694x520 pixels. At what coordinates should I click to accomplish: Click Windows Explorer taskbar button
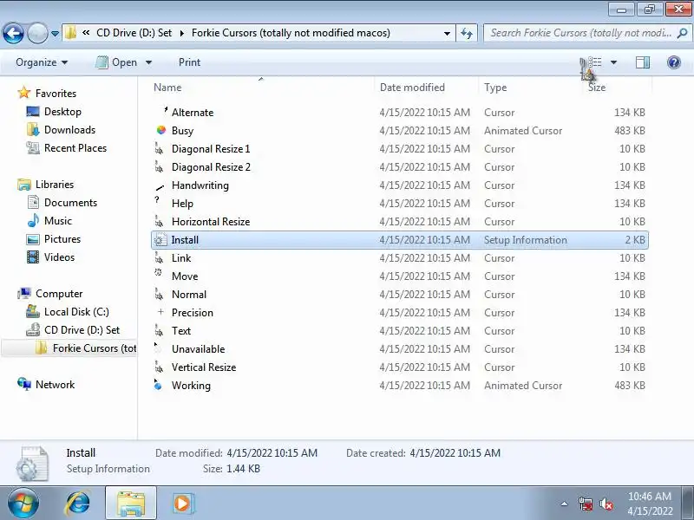point(131,504)
